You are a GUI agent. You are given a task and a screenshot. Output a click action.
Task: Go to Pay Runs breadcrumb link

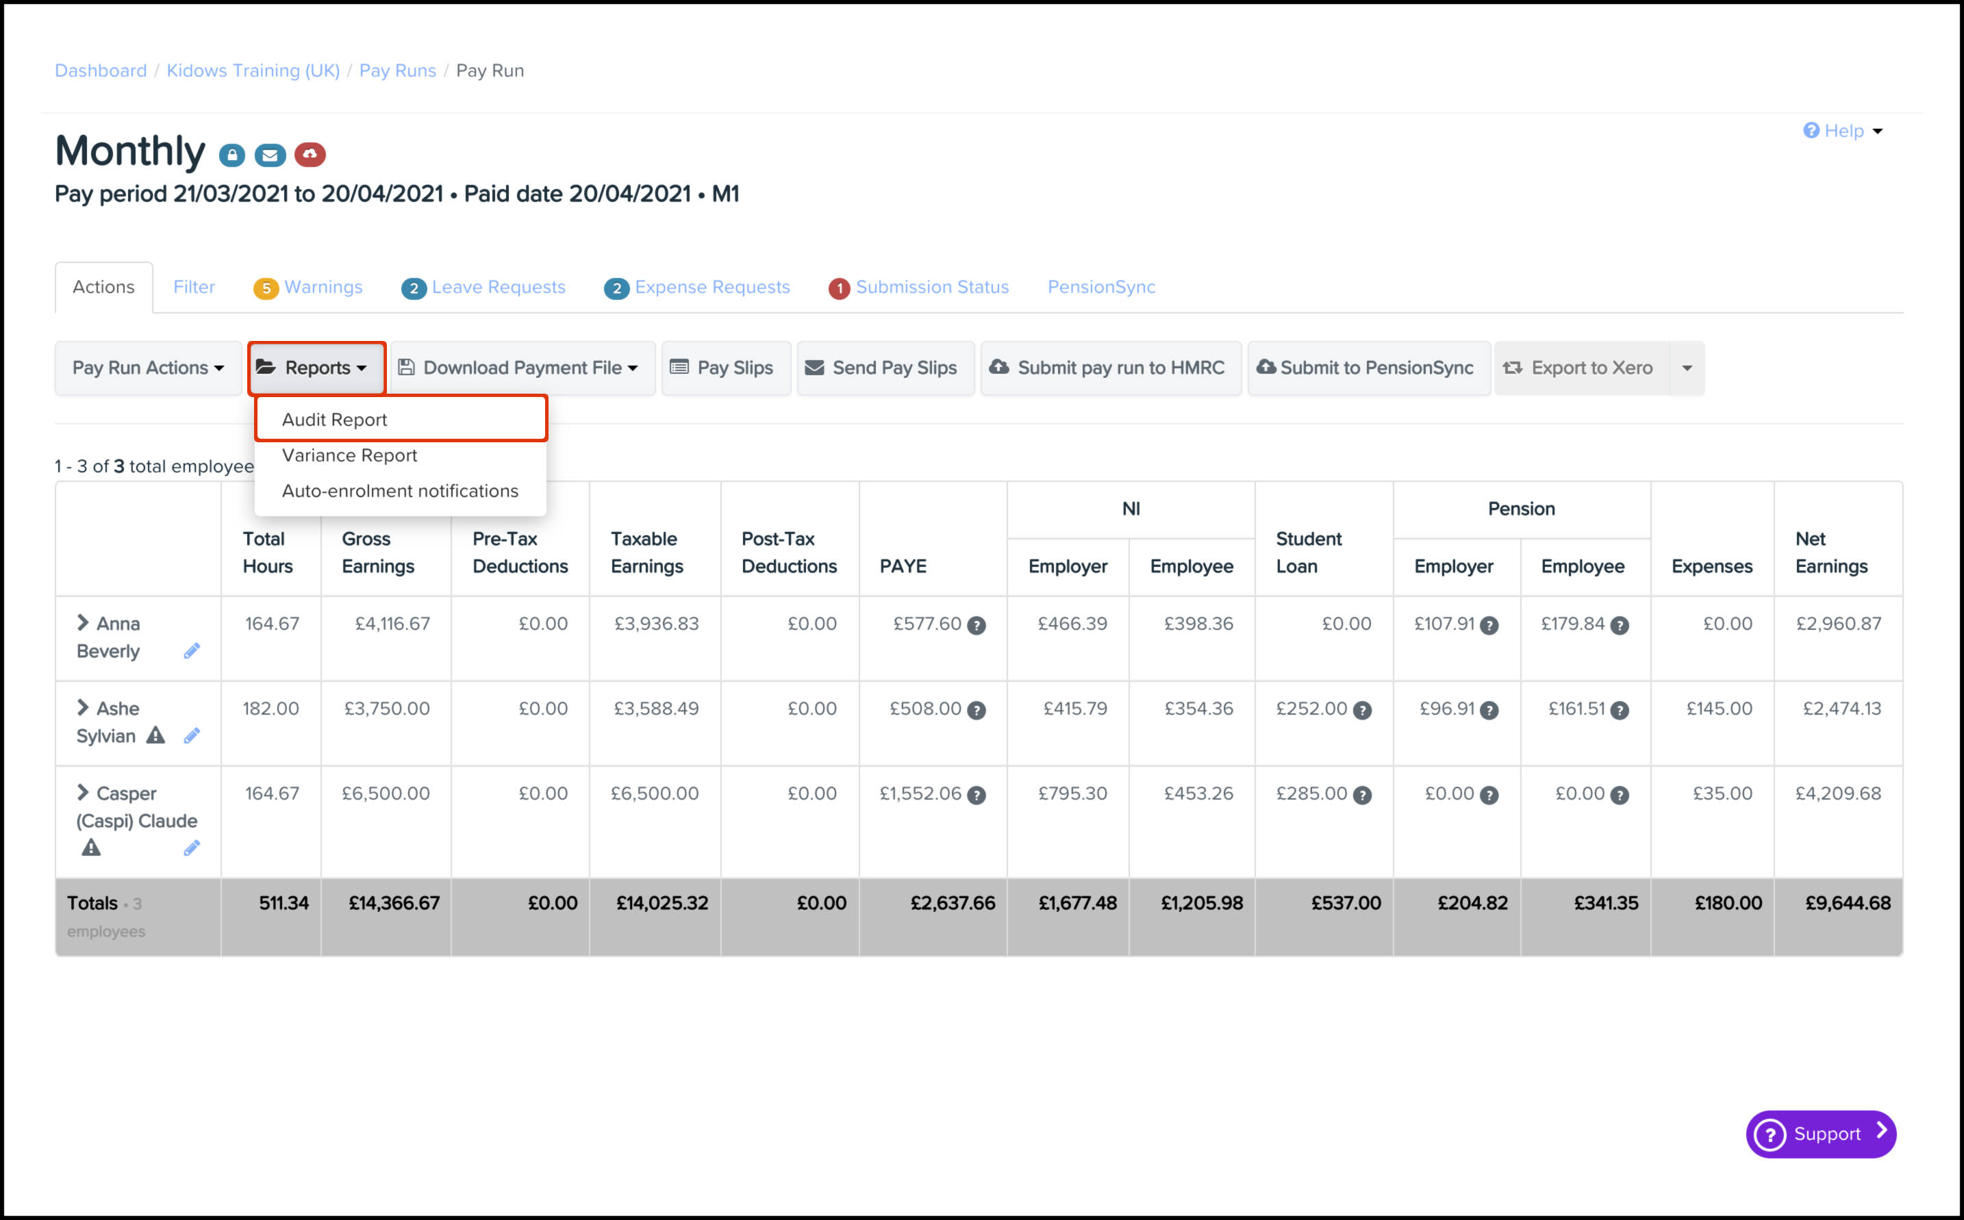point(397,71)
